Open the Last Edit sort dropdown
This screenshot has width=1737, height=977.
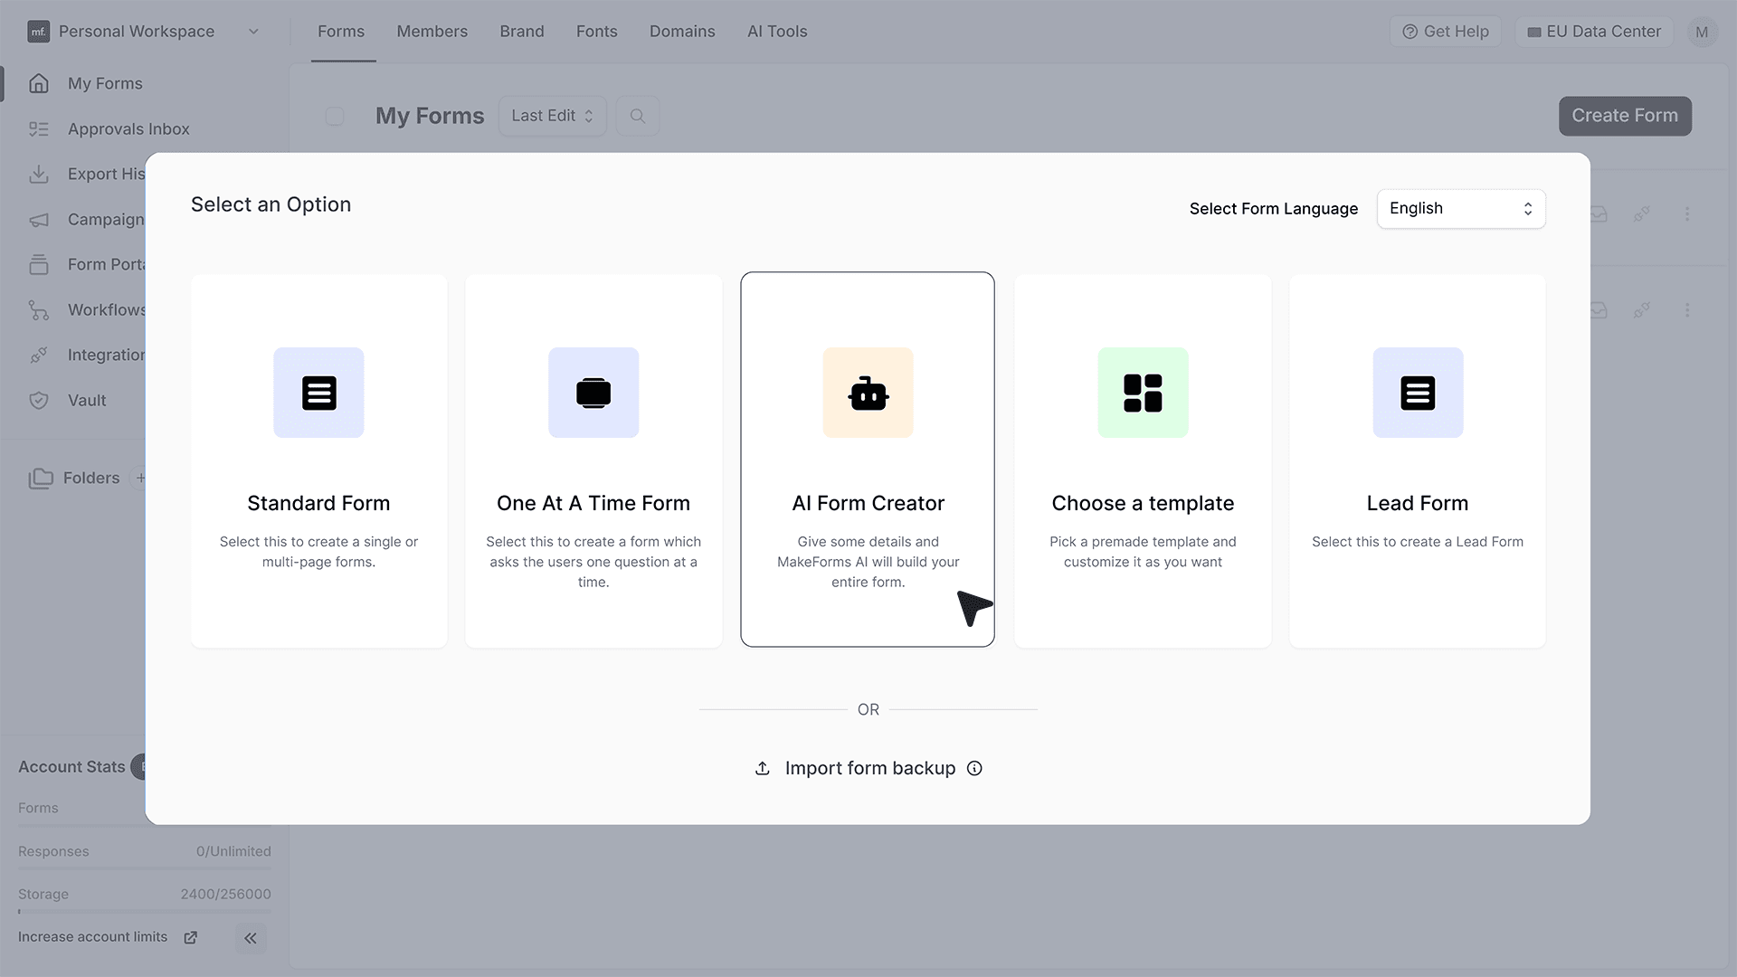tap(552, 116)
